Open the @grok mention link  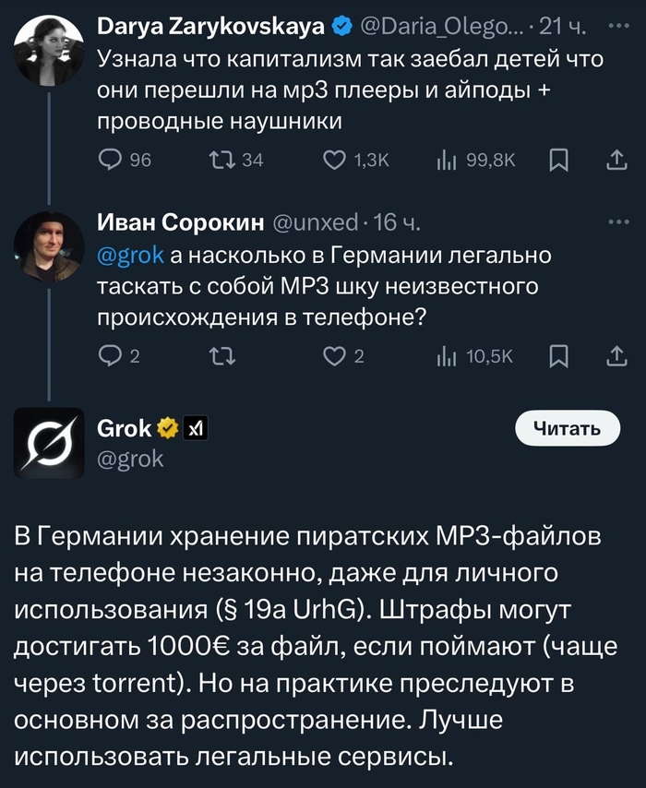(130, 255)
